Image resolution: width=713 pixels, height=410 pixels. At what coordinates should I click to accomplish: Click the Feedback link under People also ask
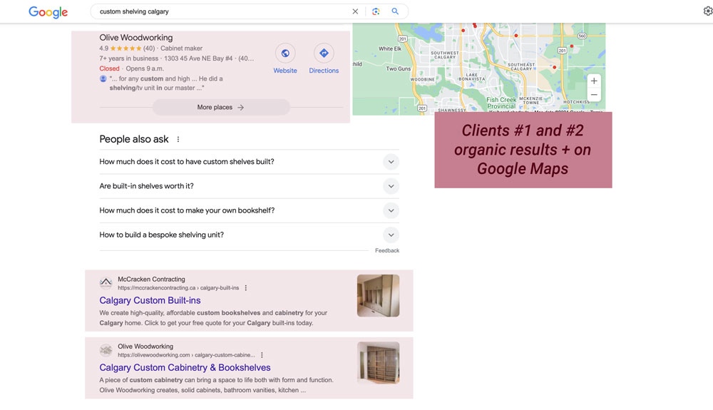[x=387, y=250]
